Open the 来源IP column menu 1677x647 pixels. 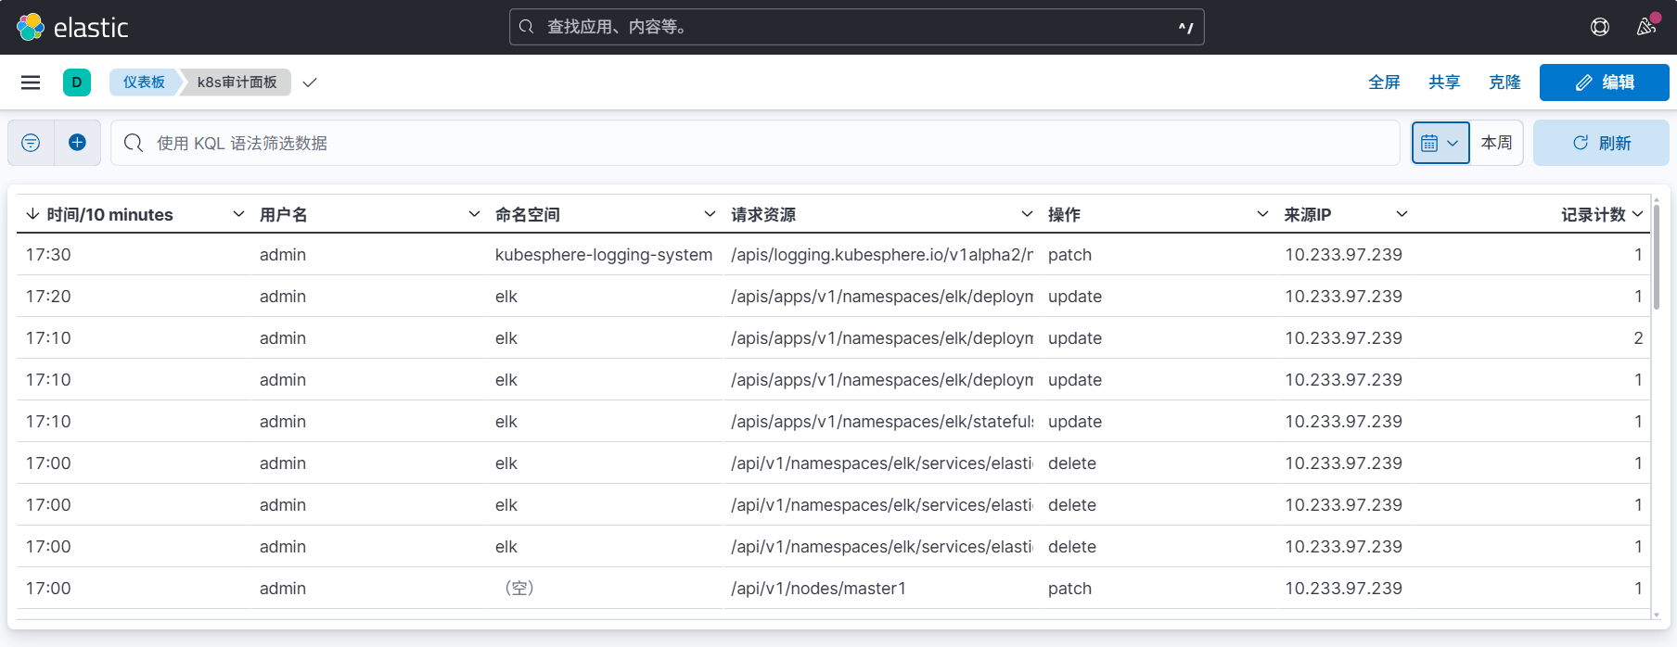tap(1402, 214)
